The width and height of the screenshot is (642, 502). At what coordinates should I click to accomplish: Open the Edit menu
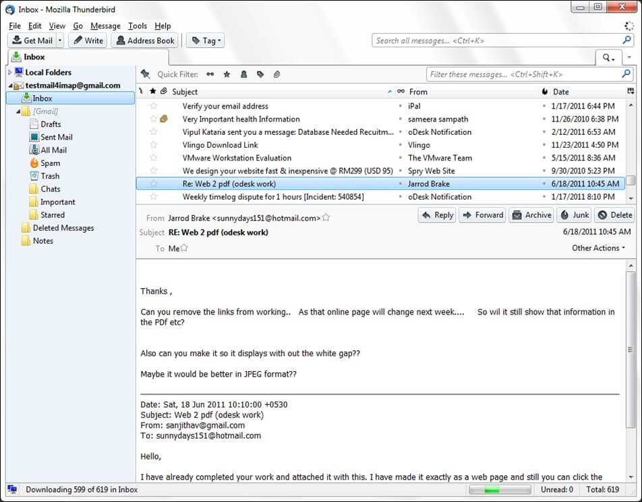[35, 26]
